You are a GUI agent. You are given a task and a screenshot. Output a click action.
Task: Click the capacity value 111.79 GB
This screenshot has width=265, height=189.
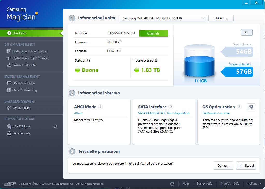click(x=114, y=51)
